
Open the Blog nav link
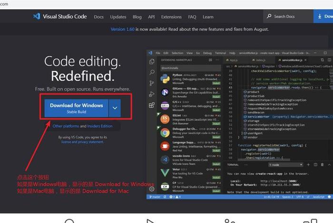(137, 17)
